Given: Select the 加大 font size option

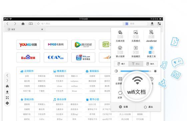Looking at the screenshot, I should tap(150, 64).
